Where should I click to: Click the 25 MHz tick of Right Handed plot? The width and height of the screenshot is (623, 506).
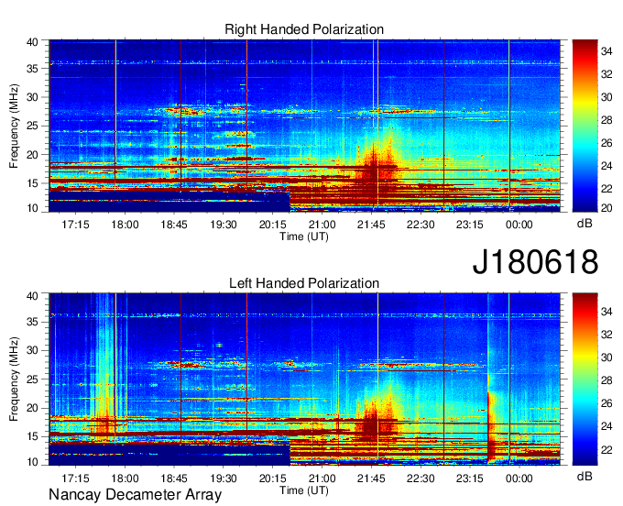[32, 126]
